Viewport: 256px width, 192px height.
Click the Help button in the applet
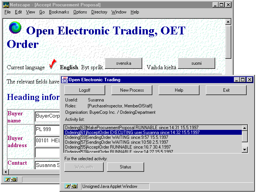(179, 90)
